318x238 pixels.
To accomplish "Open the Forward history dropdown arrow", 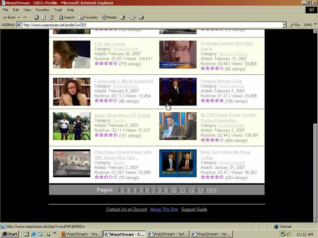I will point(30,17).
